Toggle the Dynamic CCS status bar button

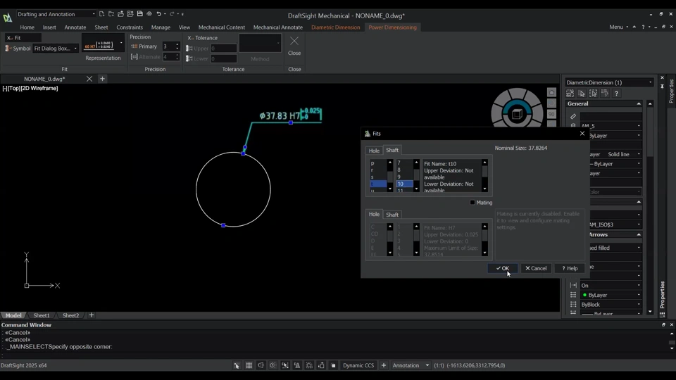tap(358, 366)
